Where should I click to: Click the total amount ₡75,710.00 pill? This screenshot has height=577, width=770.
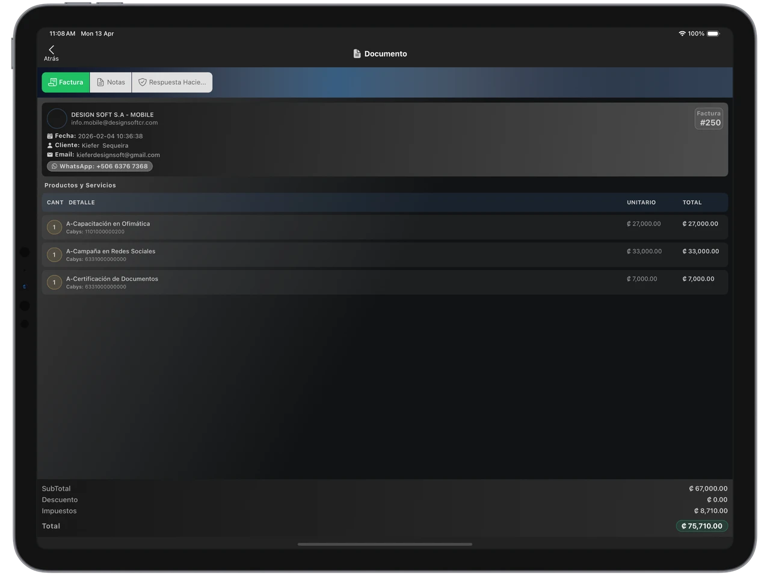(701, 526)
